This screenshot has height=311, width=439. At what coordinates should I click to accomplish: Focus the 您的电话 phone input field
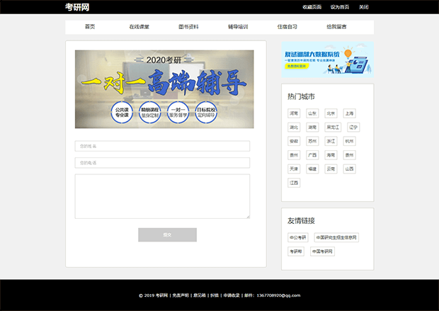[x=162, y=163]
